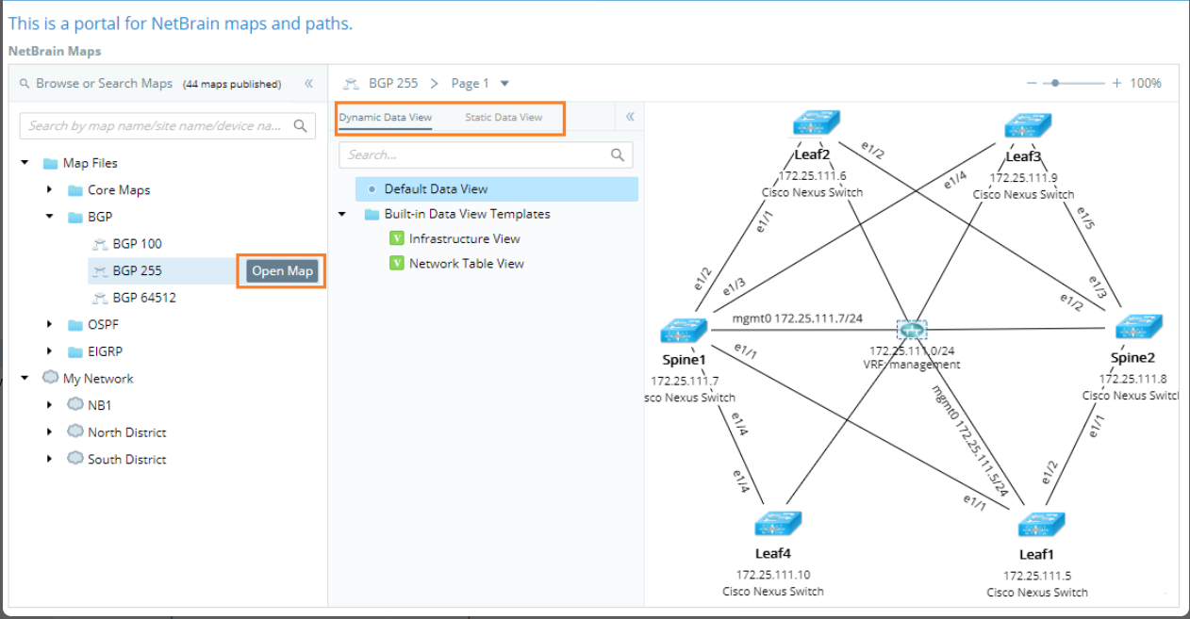
Task: Select the Leaf1 switch icon
Action: pyautogui.click(x=1041, y=524)
